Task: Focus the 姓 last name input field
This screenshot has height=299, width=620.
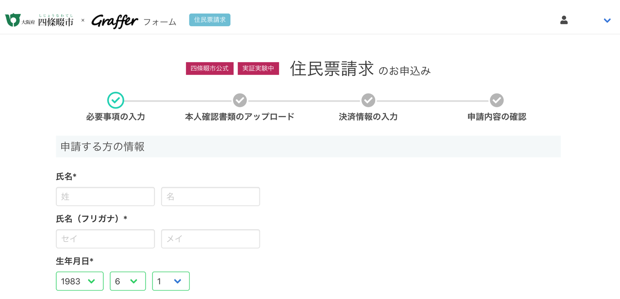Action: coord(105,197)
